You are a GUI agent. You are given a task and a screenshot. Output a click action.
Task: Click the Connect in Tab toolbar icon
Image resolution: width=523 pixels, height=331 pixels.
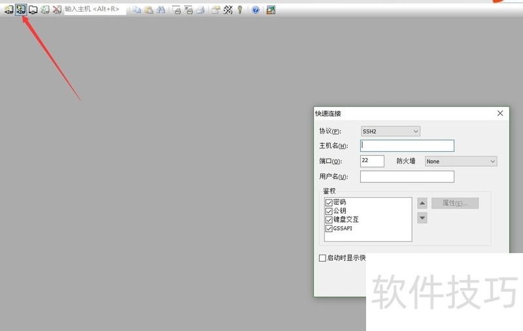tap(33, 10)
